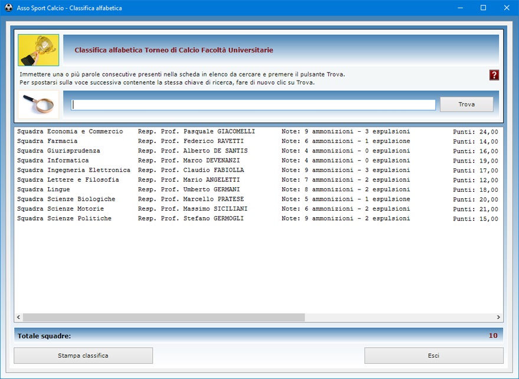Select the Squadra Ingegneria Elettronica row
The height and width of the screenshot is (379, 519).
(258, 170)
